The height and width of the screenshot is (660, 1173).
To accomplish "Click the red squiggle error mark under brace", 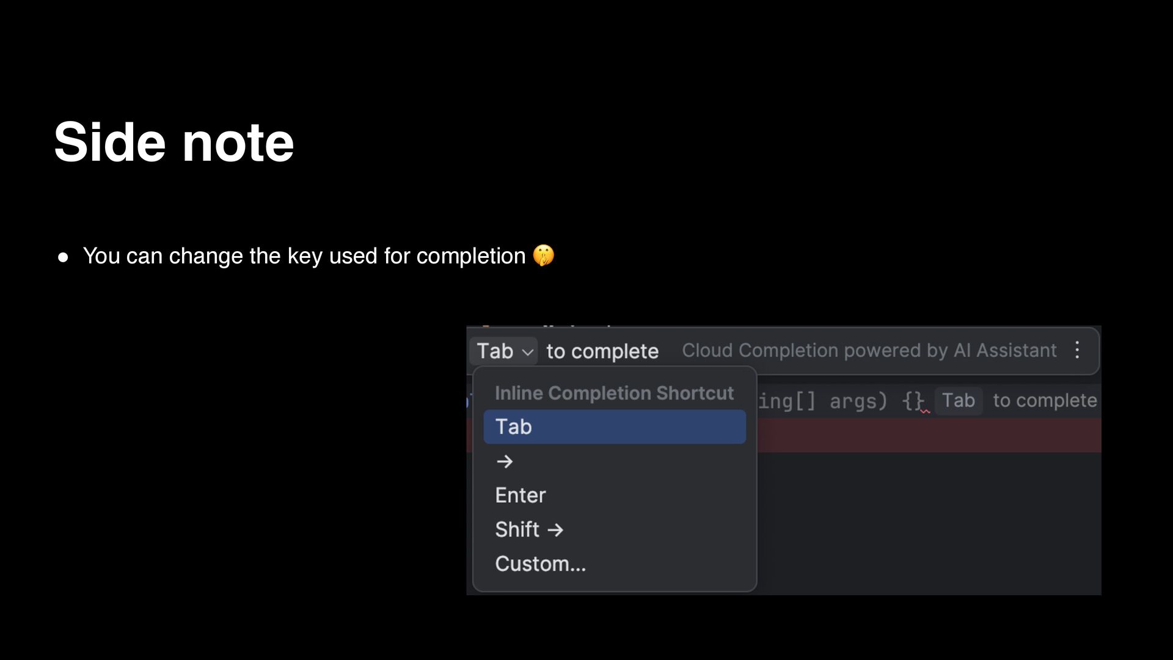I will (x=925, y=411).
